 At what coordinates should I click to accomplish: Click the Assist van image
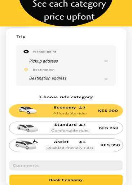26,145
